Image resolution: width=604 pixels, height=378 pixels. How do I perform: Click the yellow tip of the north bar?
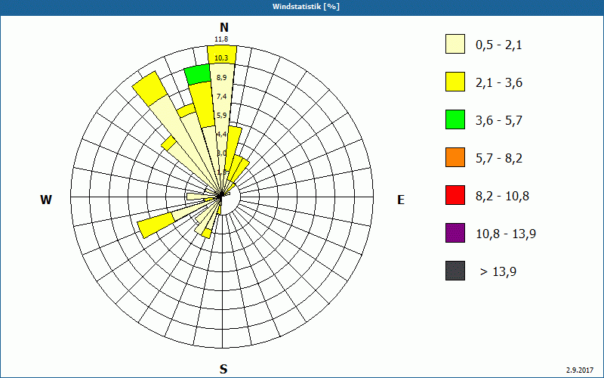click(222, 54)
